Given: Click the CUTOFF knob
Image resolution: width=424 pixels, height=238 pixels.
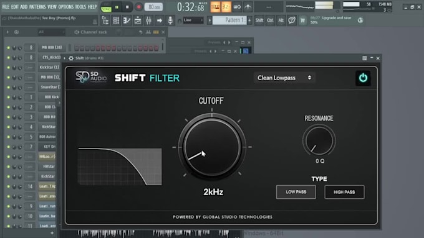Looking at the screenshot, I should (x=212, y=147).
